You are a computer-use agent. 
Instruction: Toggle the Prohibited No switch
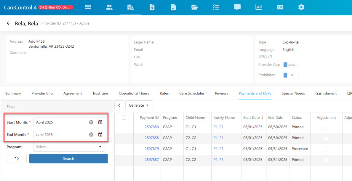coord(291,75)
